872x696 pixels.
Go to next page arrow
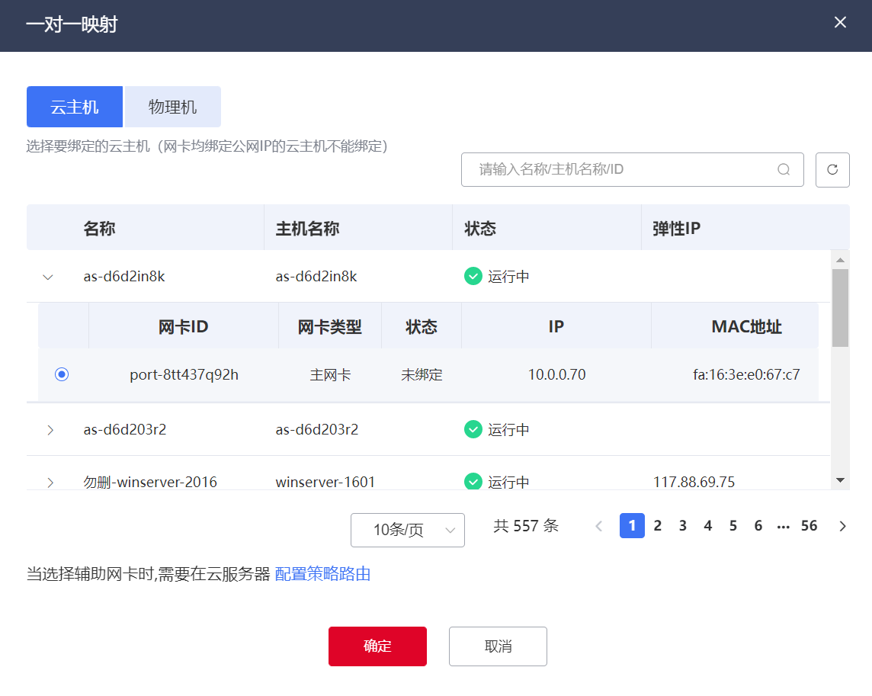click(x=842, y=526)
